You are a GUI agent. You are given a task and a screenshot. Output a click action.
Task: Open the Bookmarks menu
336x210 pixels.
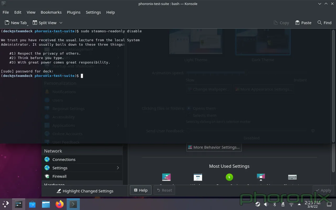click(51, 12)
